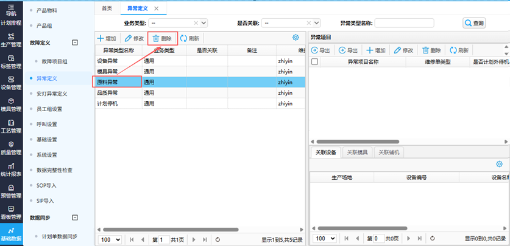The height and width of the screenshot is (246, 510).
Task: Open 预警管理 in the left sidebar
Action: click(x=11, y=191)
